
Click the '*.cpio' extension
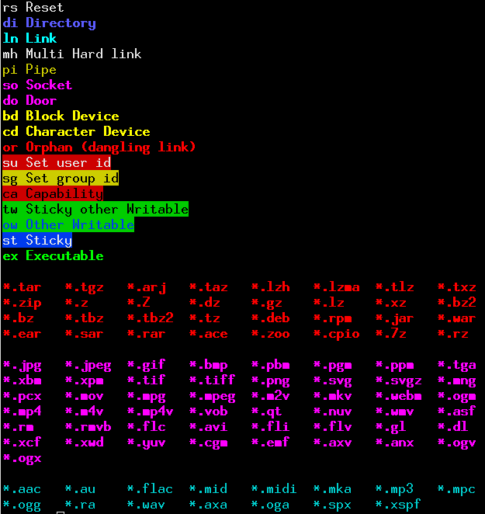pyautogui.click(x=336, y=334)
